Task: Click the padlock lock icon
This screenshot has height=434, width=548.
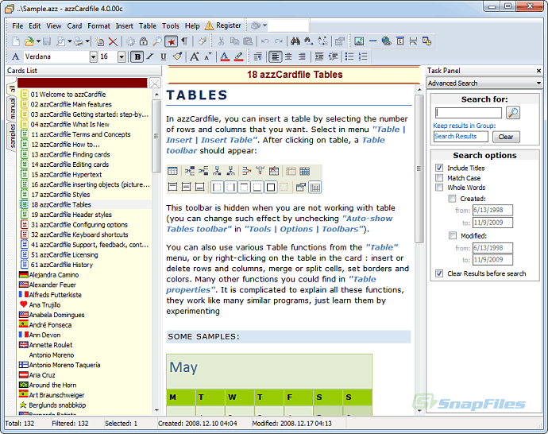Action: click(x=144, y=41)
